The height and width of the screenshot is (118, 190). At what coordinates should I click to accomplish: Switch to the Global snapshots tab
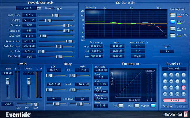[181, 106]
